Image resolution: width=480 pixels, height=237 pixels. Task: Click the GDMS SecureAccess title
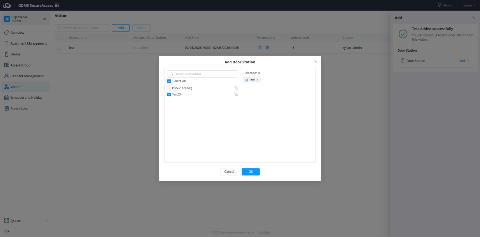36,5
